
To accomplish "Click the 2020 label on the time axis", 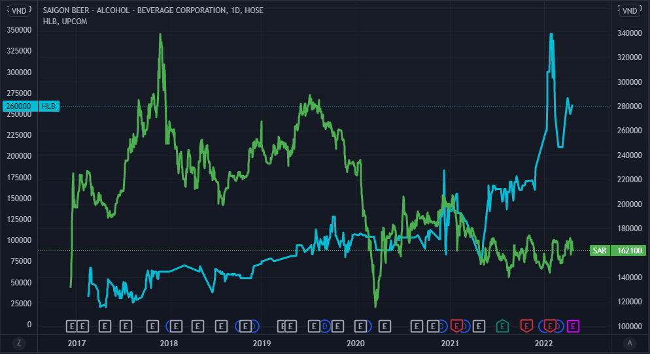I will (x=355, y=344).
